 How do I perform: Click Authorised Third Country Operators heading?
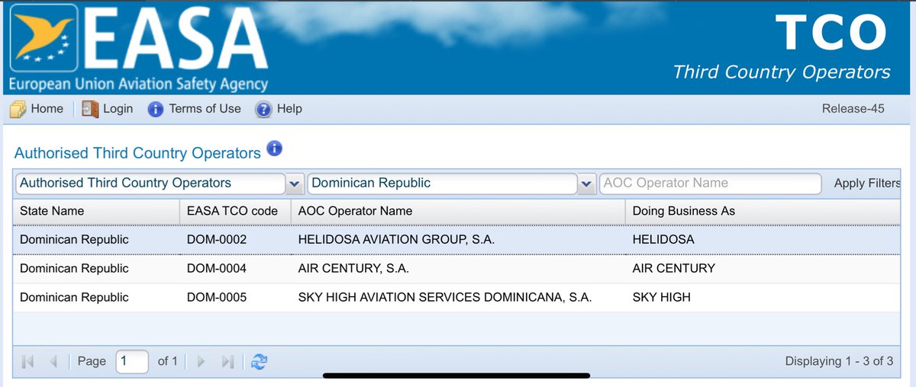[x=137, y=153]
